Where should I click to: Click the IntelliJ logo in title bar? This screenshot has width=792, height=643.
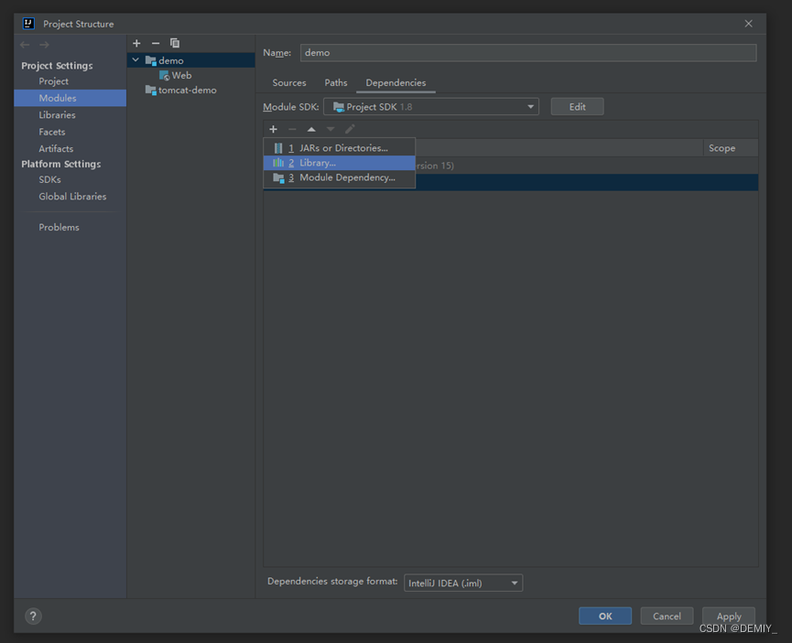(x=28, y=23)
